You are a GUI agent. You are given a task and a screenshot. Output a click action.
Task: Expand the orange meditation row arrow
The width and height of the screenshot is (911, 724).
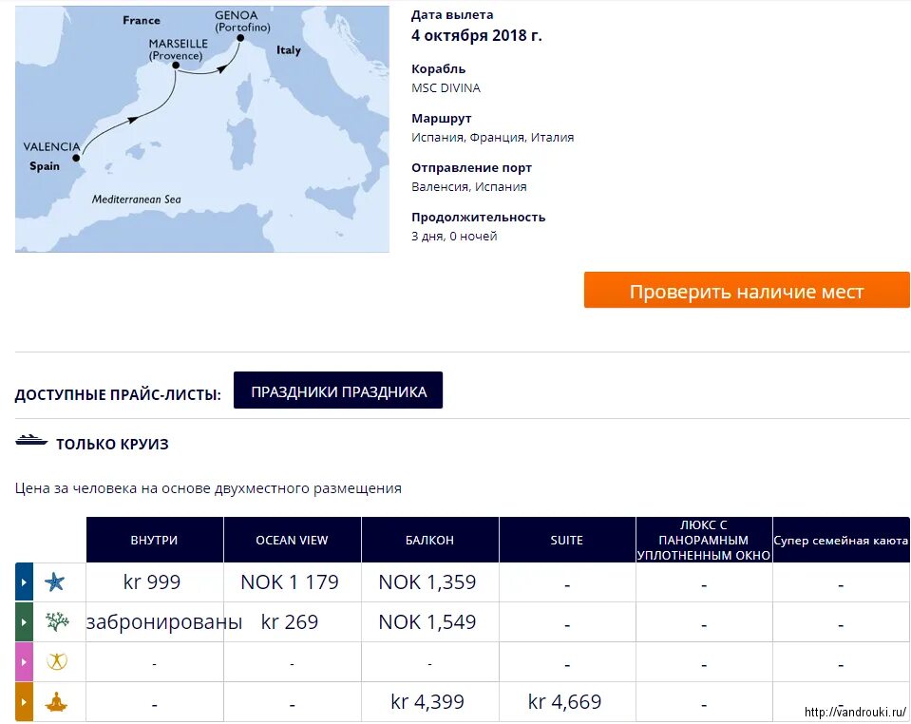(x=24, y=701)
